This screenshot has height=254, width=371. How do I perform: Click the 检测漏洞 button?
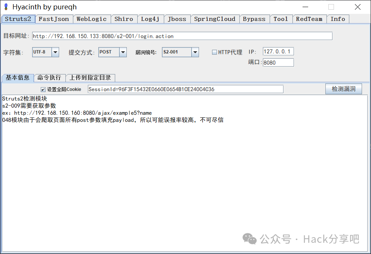click(x=344, y=89)
